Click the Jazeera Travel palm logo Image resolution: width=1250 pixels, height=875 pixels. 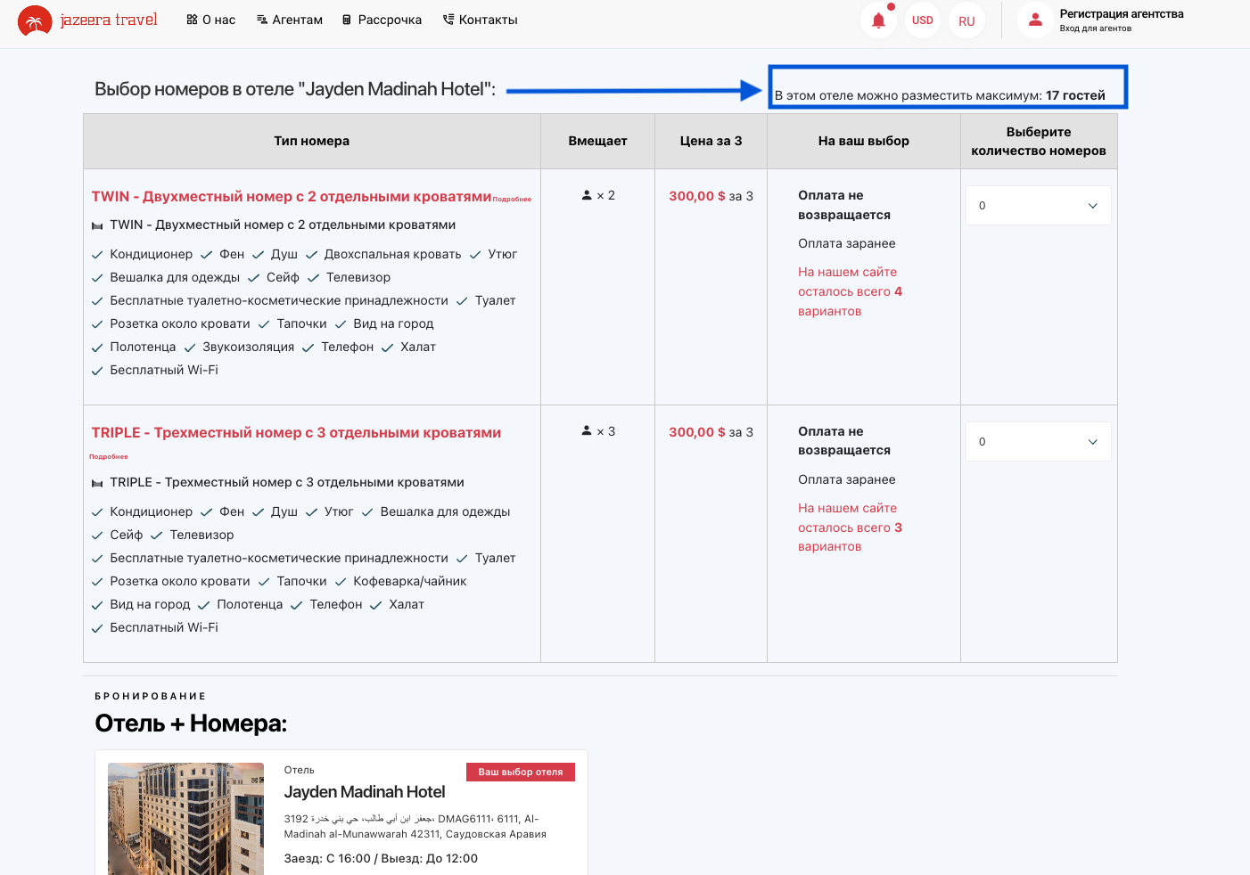tap(35, 20)
